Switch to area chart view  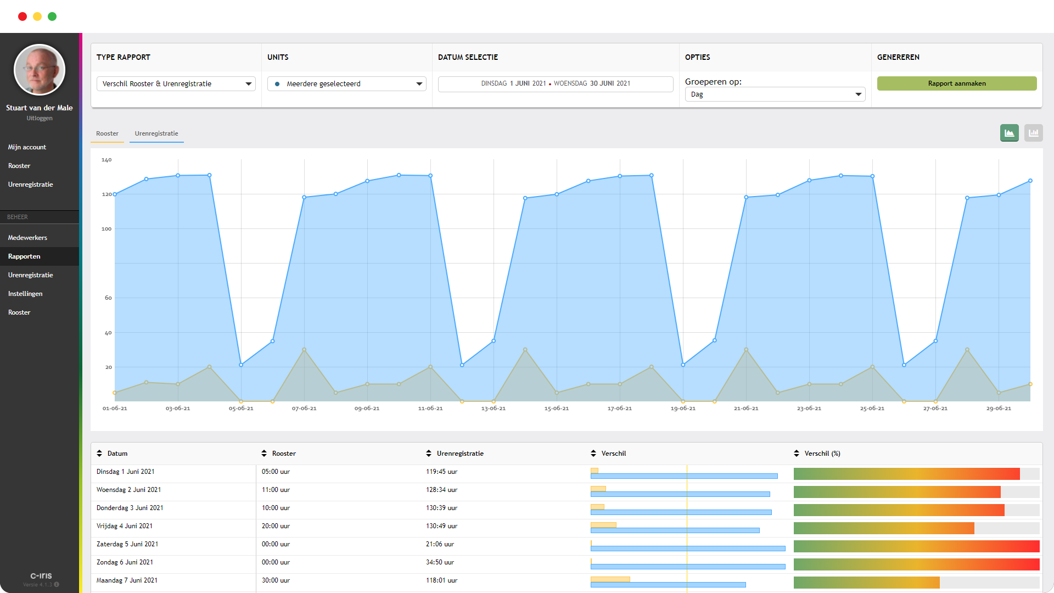1009,133
